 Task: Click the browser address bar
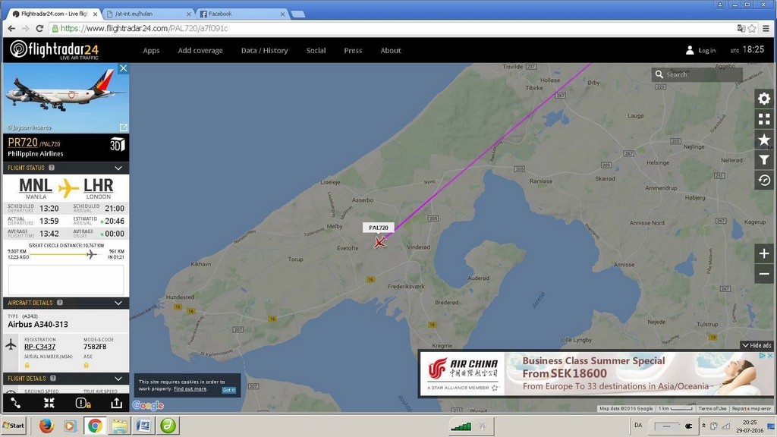point(392,29)
